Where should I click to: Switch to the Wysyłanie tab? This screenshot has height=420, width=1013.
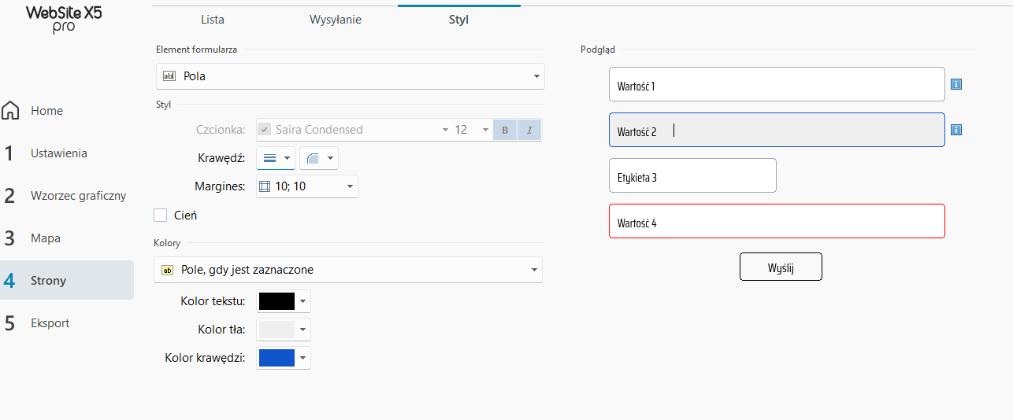click(x=336, y=20)
